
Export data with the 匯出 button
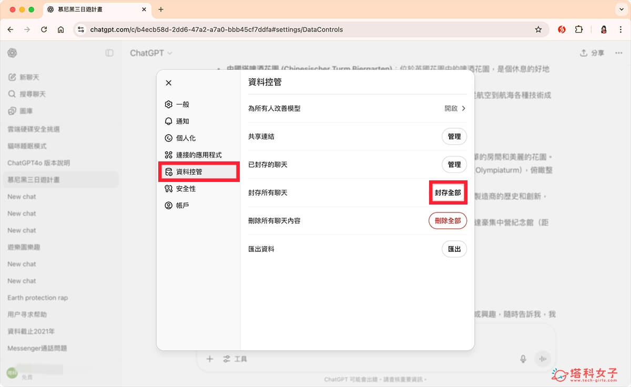click(454, 249)
